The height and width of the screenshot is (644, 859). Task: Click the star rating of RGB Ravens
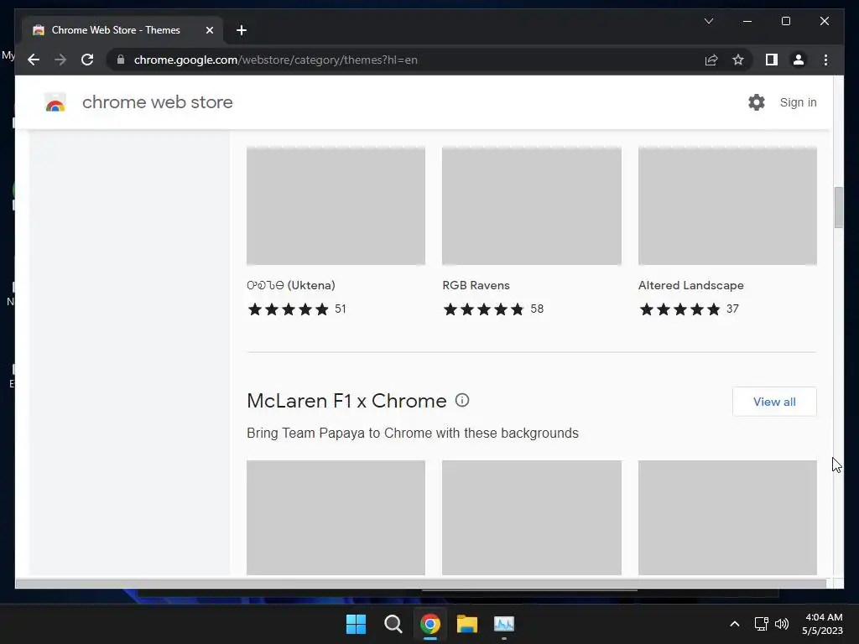pyautogui.click(x=484, y=309)
